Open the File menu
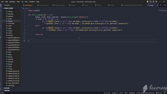 pos(2,2)
